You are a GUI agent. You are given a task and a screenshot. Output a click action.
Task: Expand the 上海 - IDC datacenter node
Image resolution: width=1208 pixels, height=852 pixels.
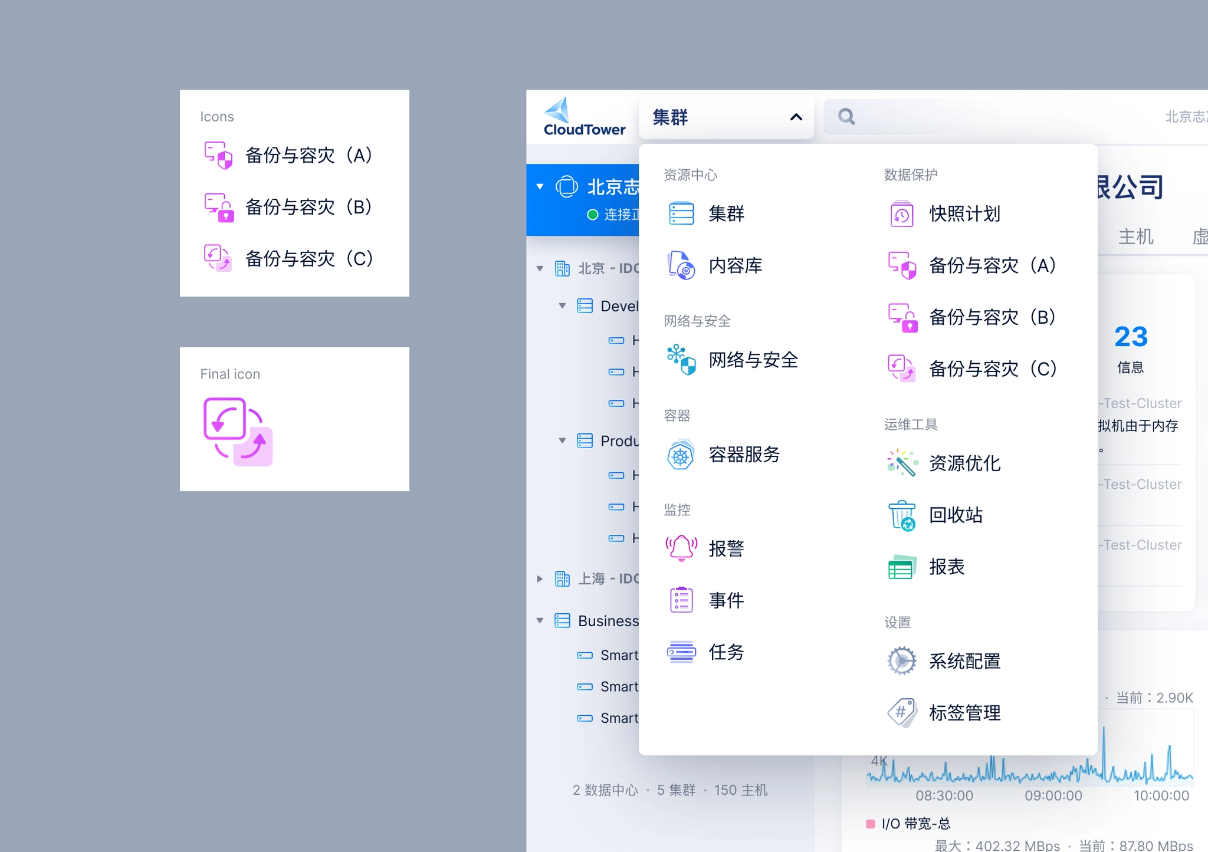click(x=540, y=579)
